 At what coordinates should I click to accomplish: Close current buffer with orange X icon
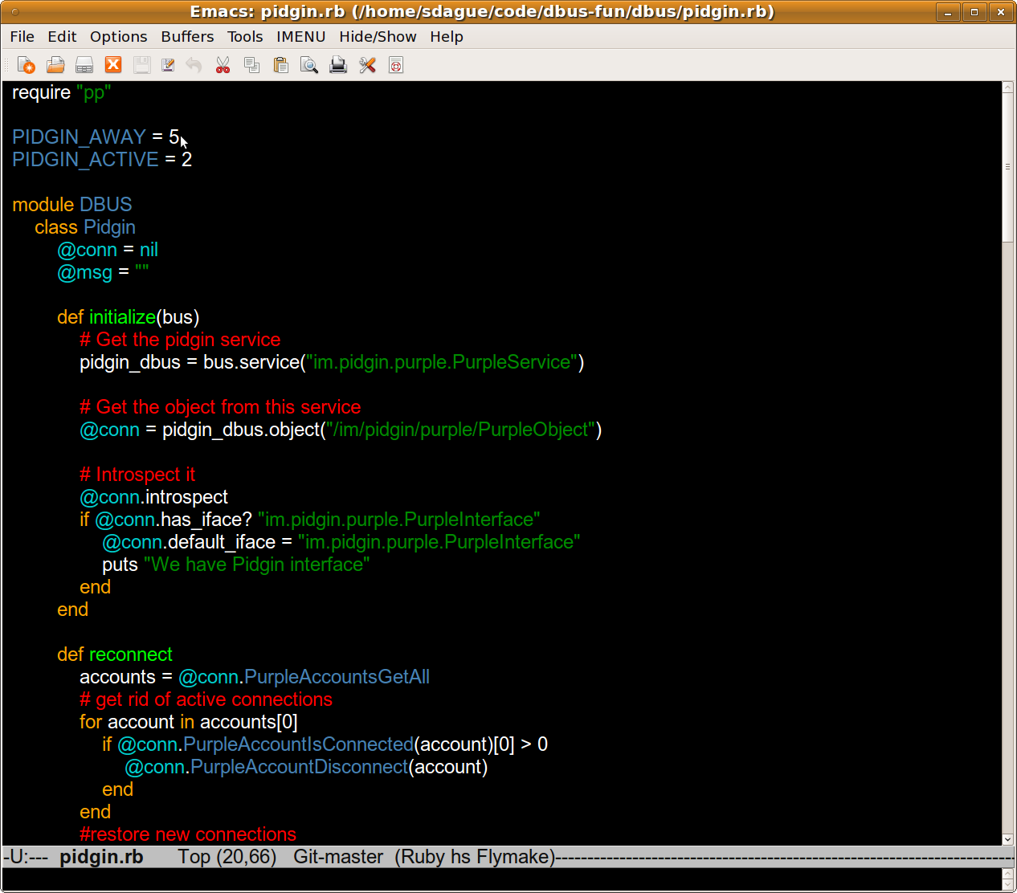pos(113,65)
